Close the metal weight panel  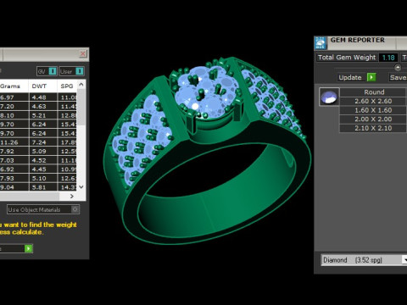point(83,53)
